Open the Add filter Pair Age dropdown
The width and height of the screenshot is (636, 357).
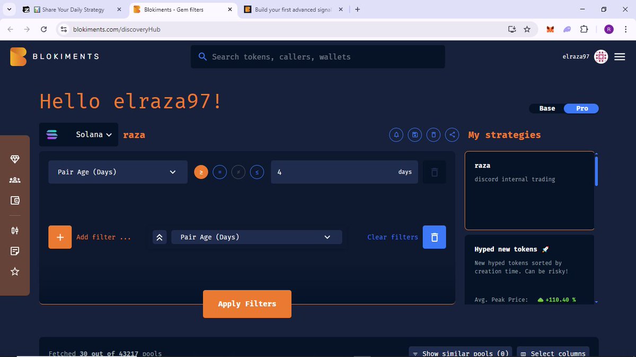257,237
